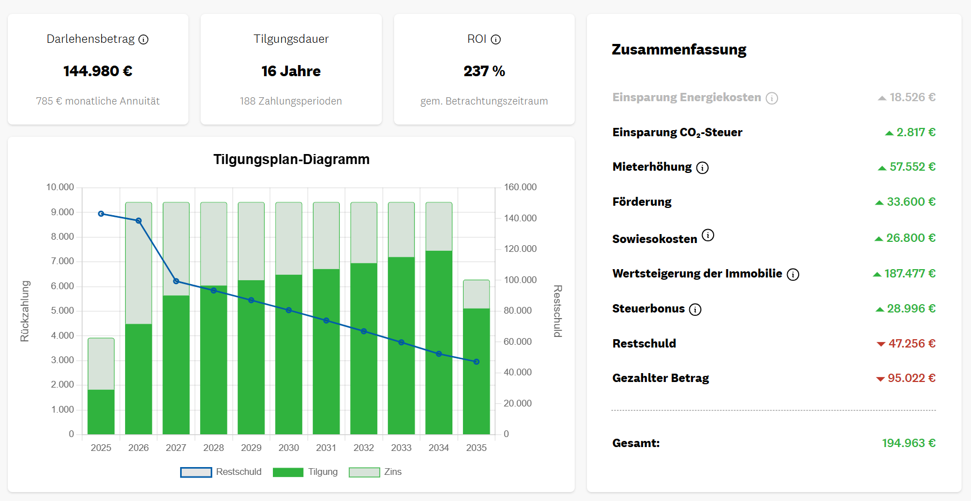The image size is (971, 501).
Task: Show Mieterhöhung info tooltip icon
Action: pyautogui.click(x=702, y=168)
